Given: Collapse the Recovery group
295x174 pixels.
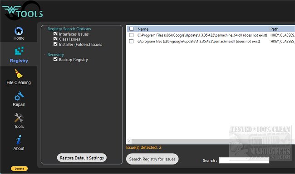Looking at the screenshot, I should click(45, 55).
